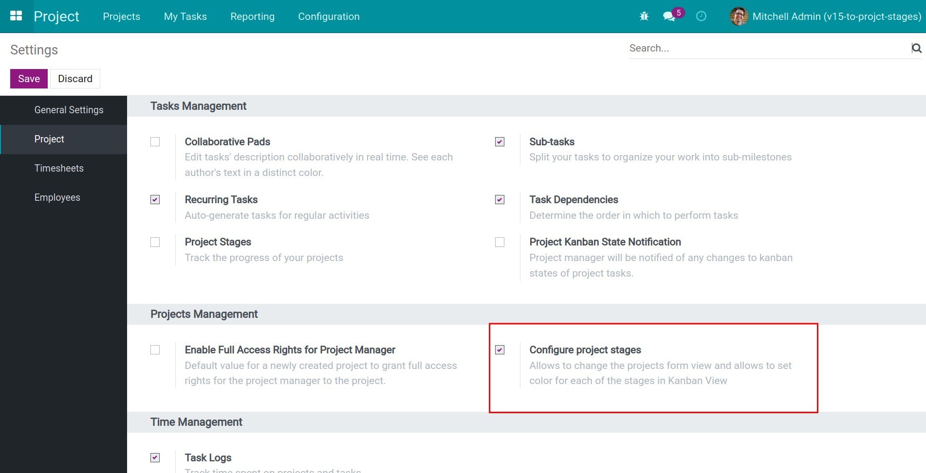This screenshot has width=926, height=473.
Task: Save the settings changes
Action: pyautogui.click(x=29, y=79)
